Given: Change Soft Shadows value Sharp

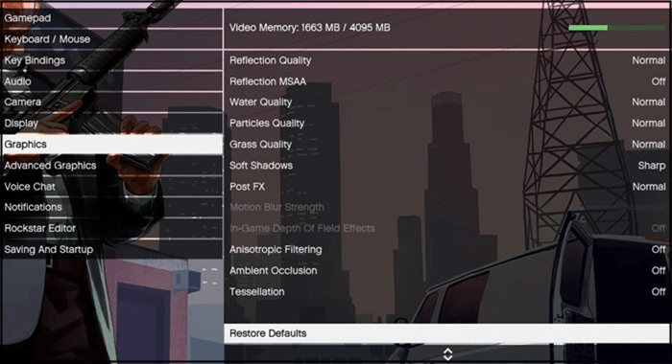Looking at the screenshot, I should (652, 165).
